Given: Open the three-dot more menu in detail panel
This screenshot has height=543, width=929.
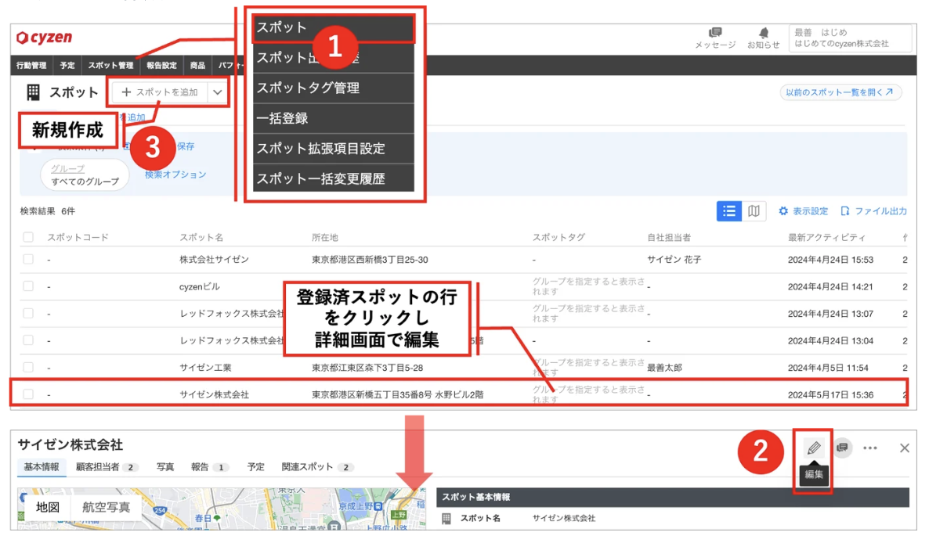Looking at the screenshot, I should point(869,448).
